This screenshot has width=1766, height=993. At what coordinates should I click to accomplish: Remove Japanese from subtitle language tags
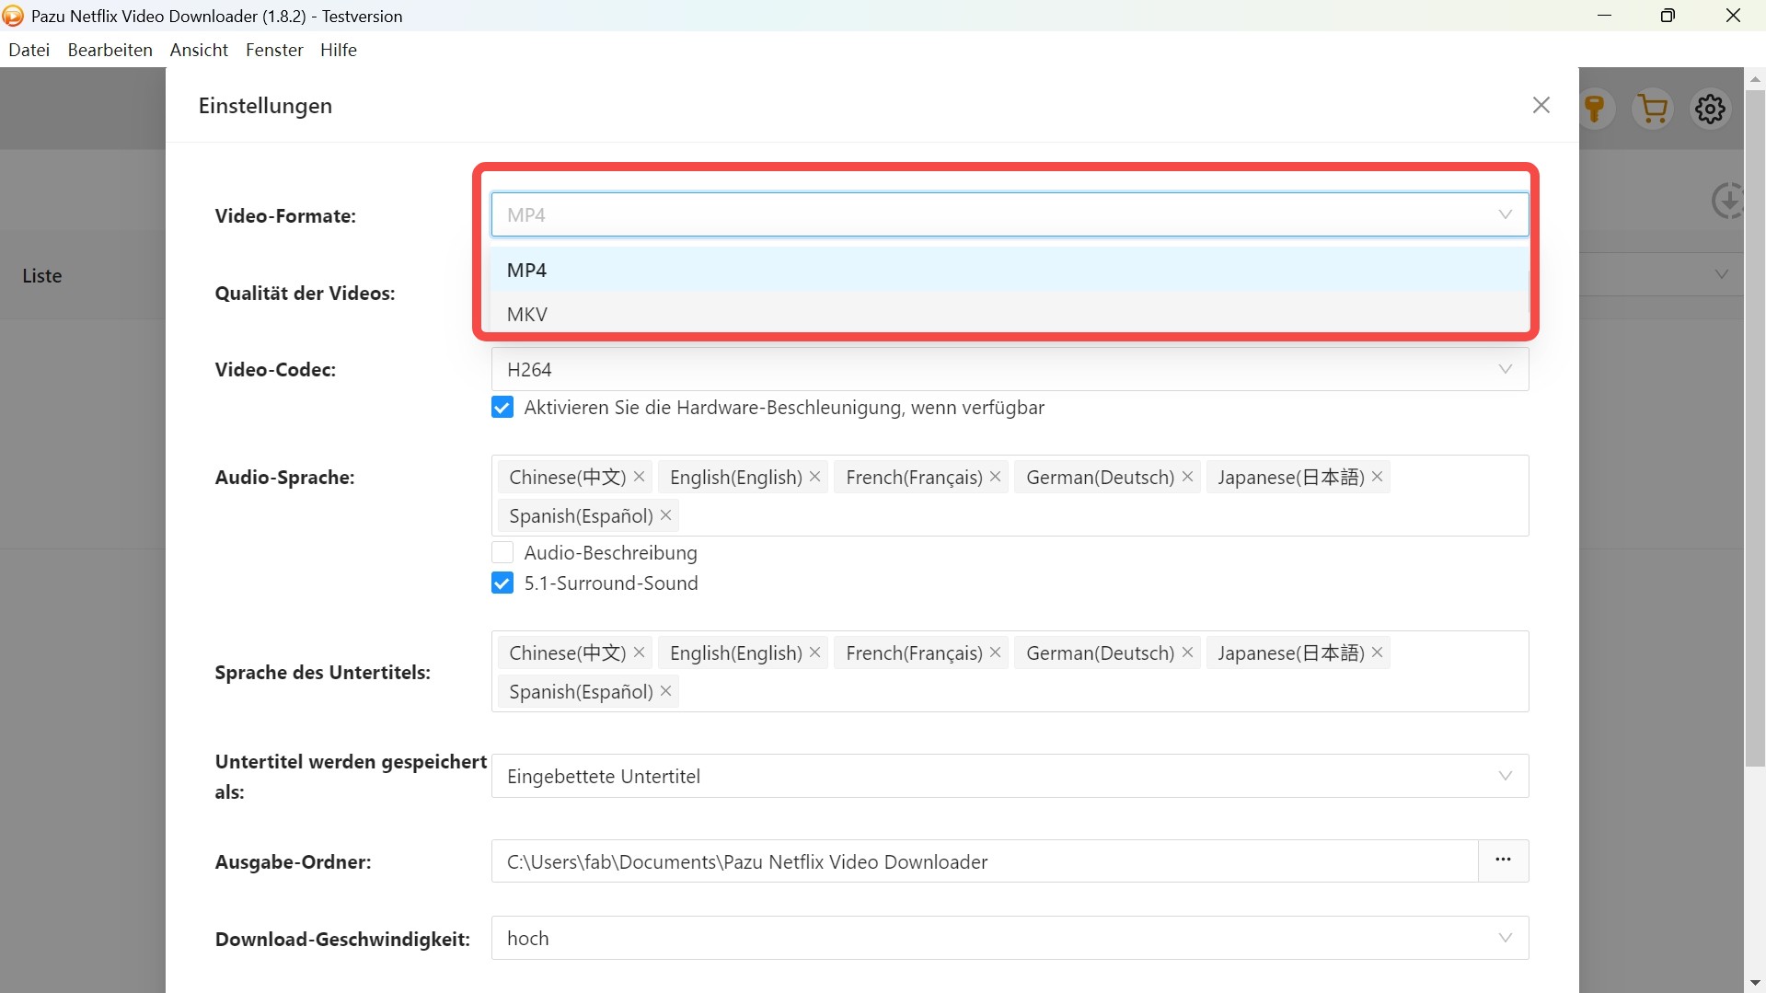(x=1377, y=652)
